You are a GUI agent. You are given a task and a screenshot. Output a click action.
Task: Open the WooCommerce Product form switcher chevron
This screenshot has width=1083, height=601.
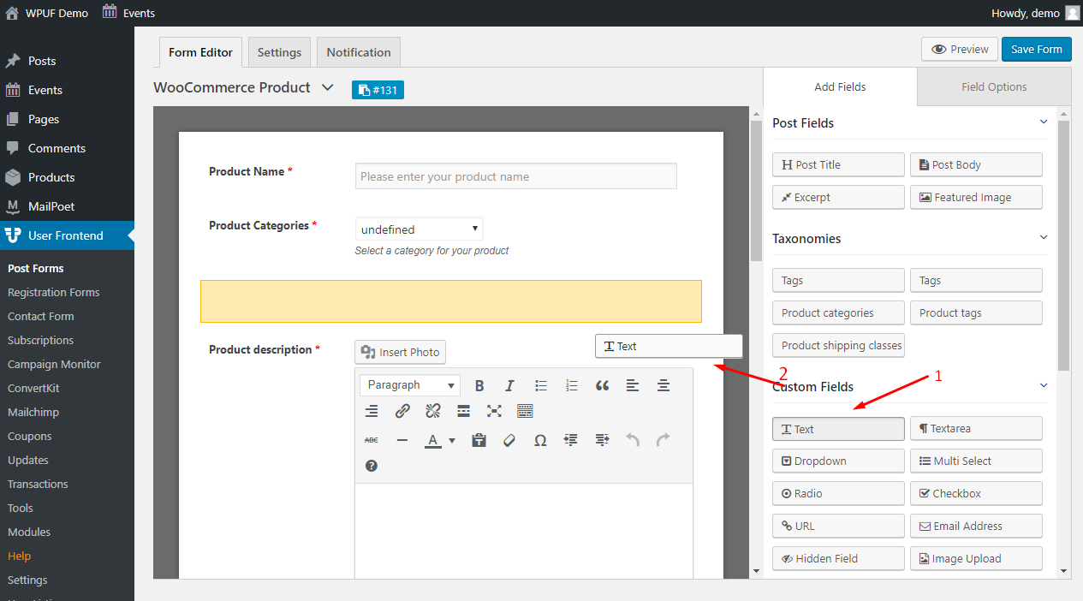[327, 87]
